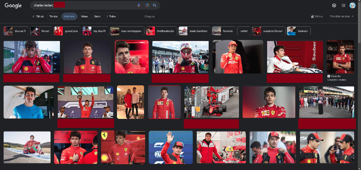The image size is (361, 170).
Task: Select the Hình ảnh tab
Action: coord(70,17)
